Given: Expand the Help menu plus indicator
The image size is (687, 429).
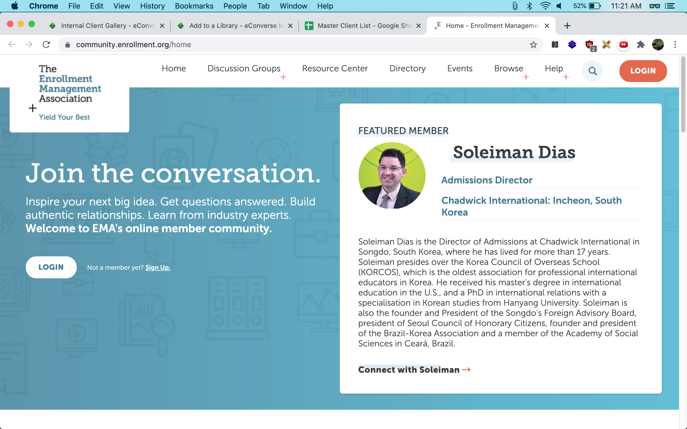Looking at the screenshot, I should 566,77.
